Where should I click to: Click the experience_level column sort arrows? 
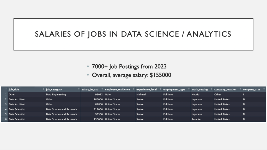point(160,89)
